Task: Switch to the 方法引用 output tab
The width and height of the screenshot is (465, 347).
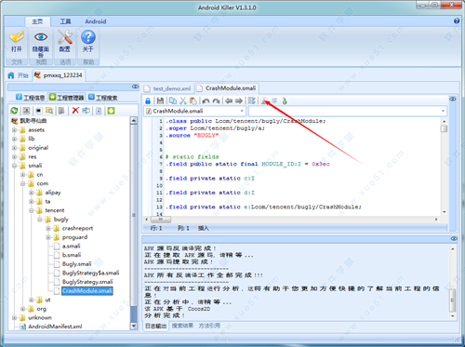Action: tap(209, 326)
